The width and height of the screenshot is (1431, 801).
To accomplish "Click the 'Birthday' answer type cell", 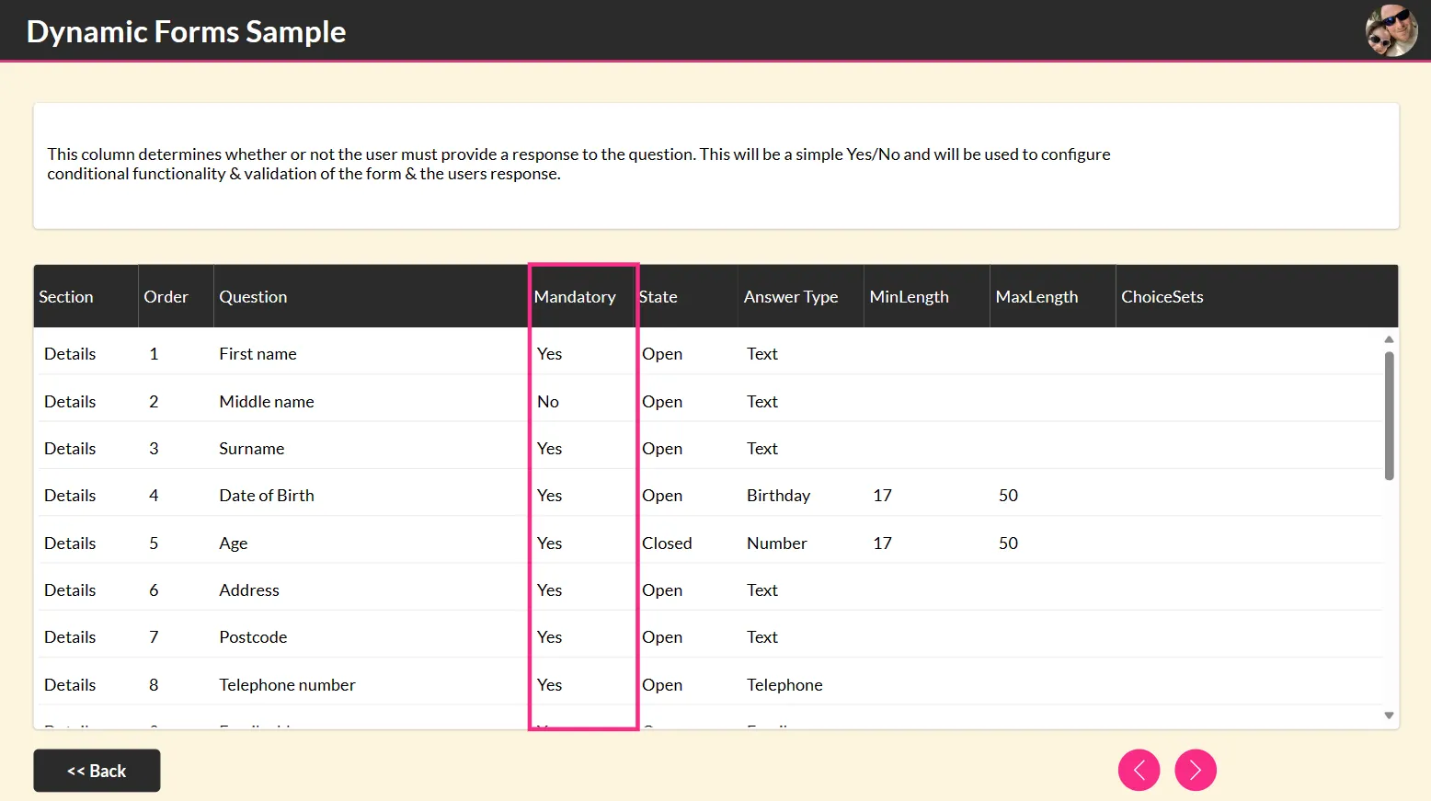I will [x=778, y=496].
